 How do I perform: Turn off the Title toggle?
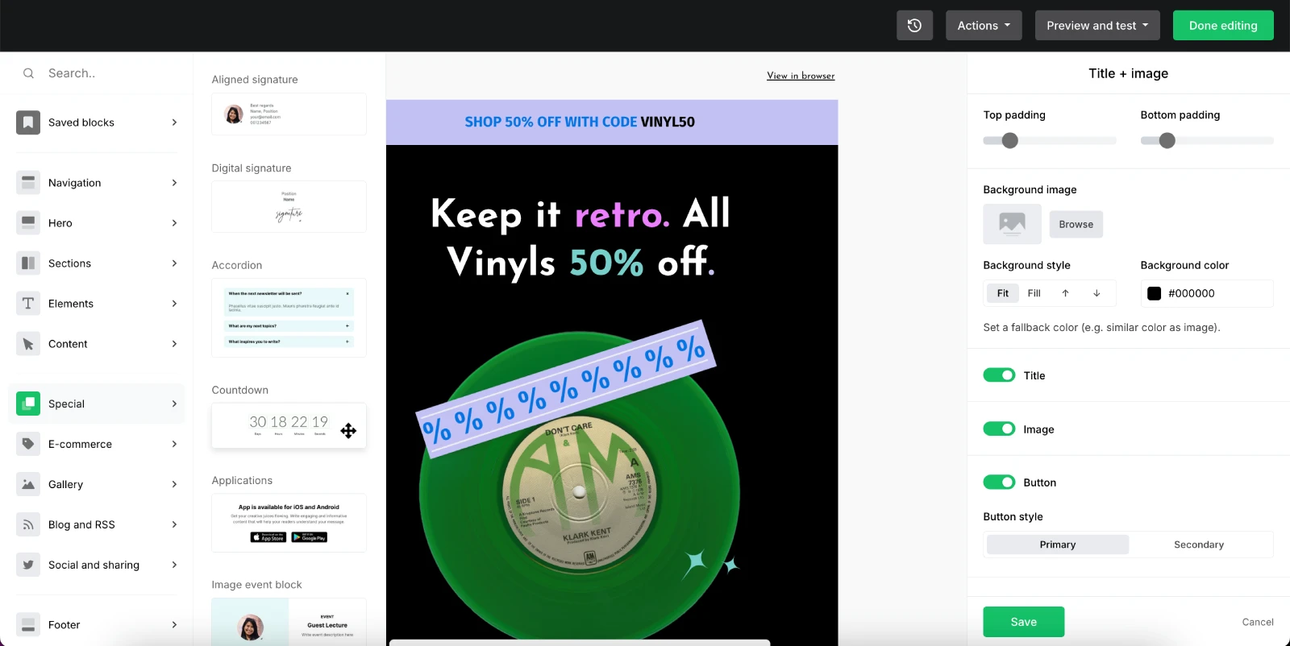(x=999, y=375)
